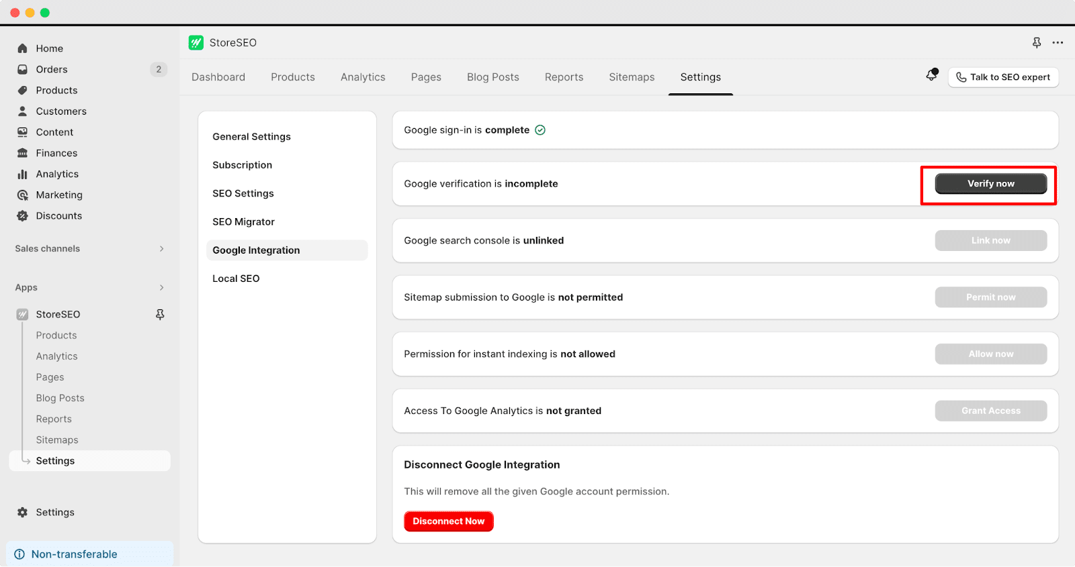This screenshot has width=1075, height=567.
Task: Click the Finances bank icon
Action: 22,153
